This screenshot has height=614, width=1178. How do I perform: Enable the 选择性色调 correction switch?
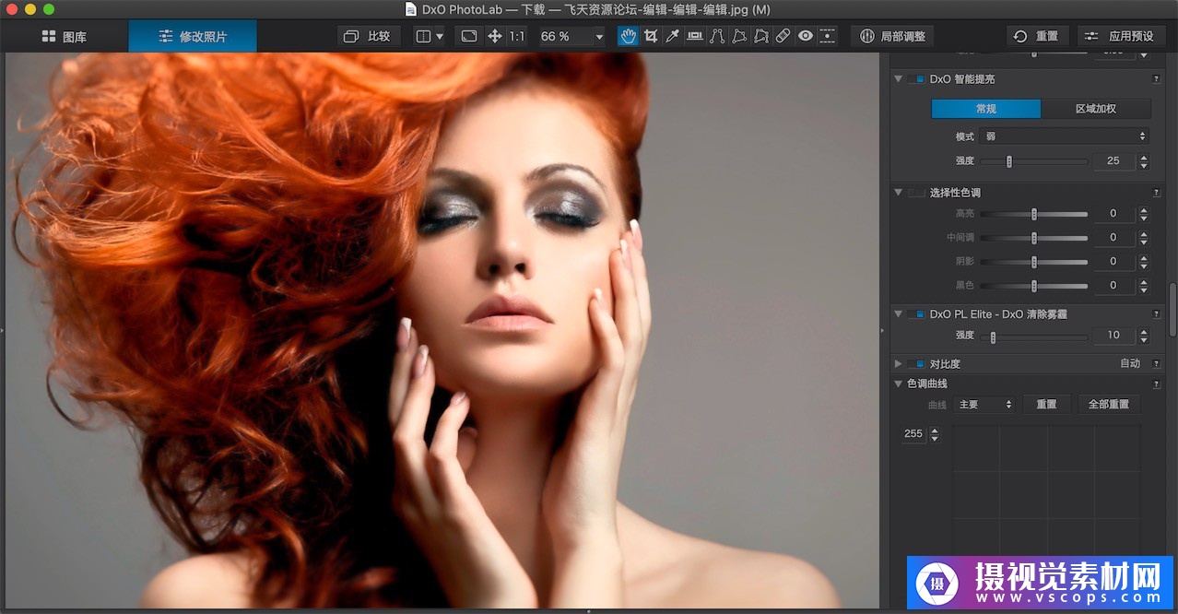915,193
